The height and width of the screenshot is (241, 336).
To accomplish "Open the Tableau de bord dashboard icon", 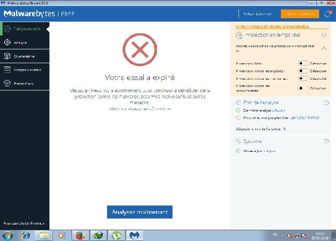I will [x=7, y=29].
